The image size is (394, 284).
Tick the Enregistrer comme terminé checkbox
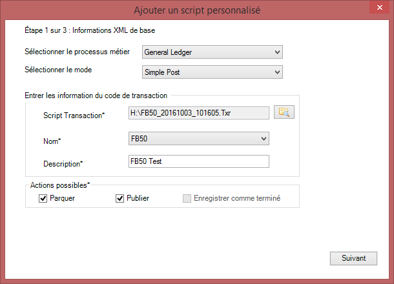(x=187, y=198)
